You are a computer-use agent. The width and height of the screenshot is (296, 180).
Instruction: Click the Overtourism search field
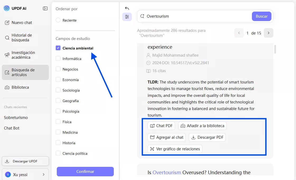[x=195, y=16]
